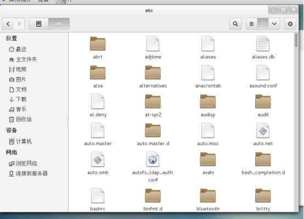This screenshot has width=304, height=219.
Task: Select the aliases.db file icon
Action: tap(263, 43)
